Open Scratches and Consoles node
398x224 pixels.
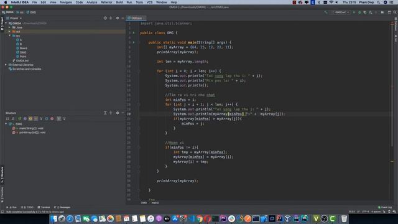pos(25,69)
